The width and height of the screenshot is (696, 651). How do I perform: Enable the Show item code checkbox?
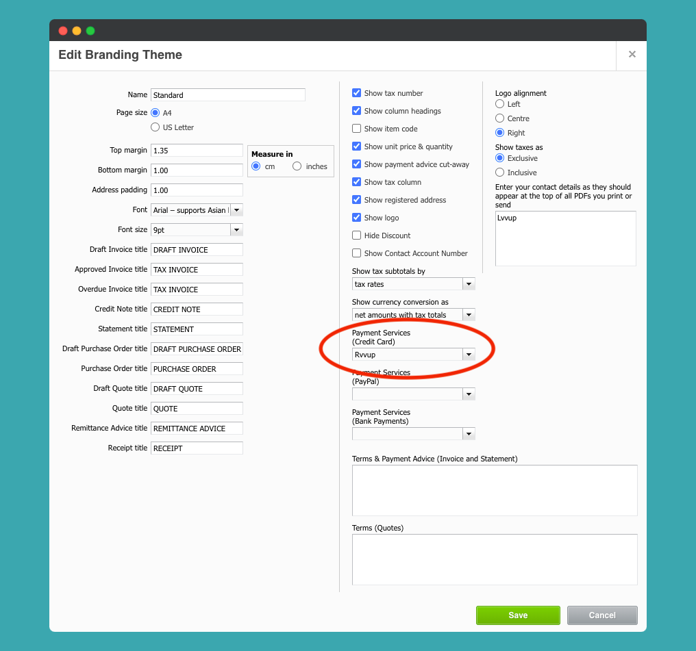356,128
